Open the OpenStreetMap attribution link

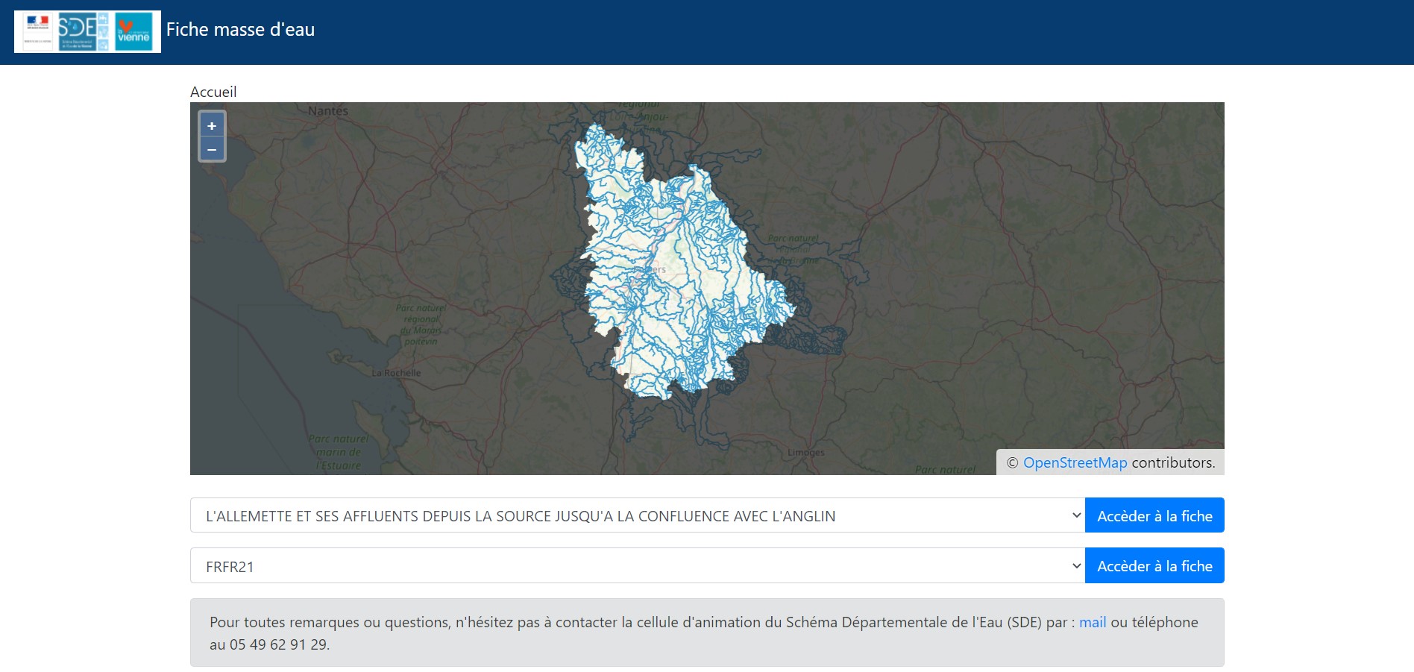click(1075, 463)
